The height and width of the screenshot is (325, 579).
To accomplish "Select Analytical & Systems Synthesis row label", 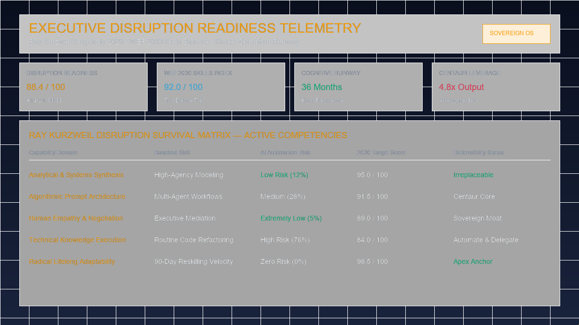I will click(x=76, y=175).
